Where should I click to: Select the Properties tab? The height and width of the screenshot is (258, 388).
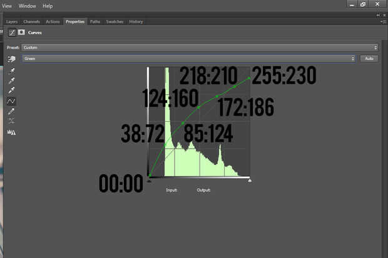click(75, 22)
